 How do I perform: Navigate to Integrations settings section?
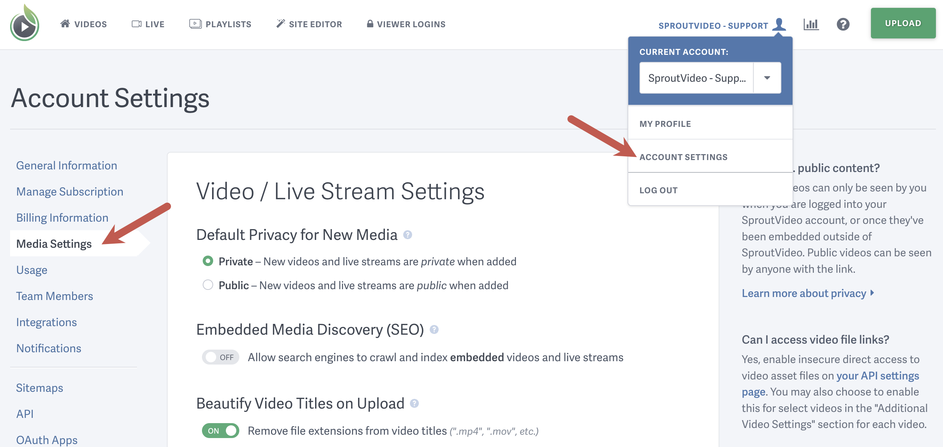pyautogui.click(x=47, y=322)
